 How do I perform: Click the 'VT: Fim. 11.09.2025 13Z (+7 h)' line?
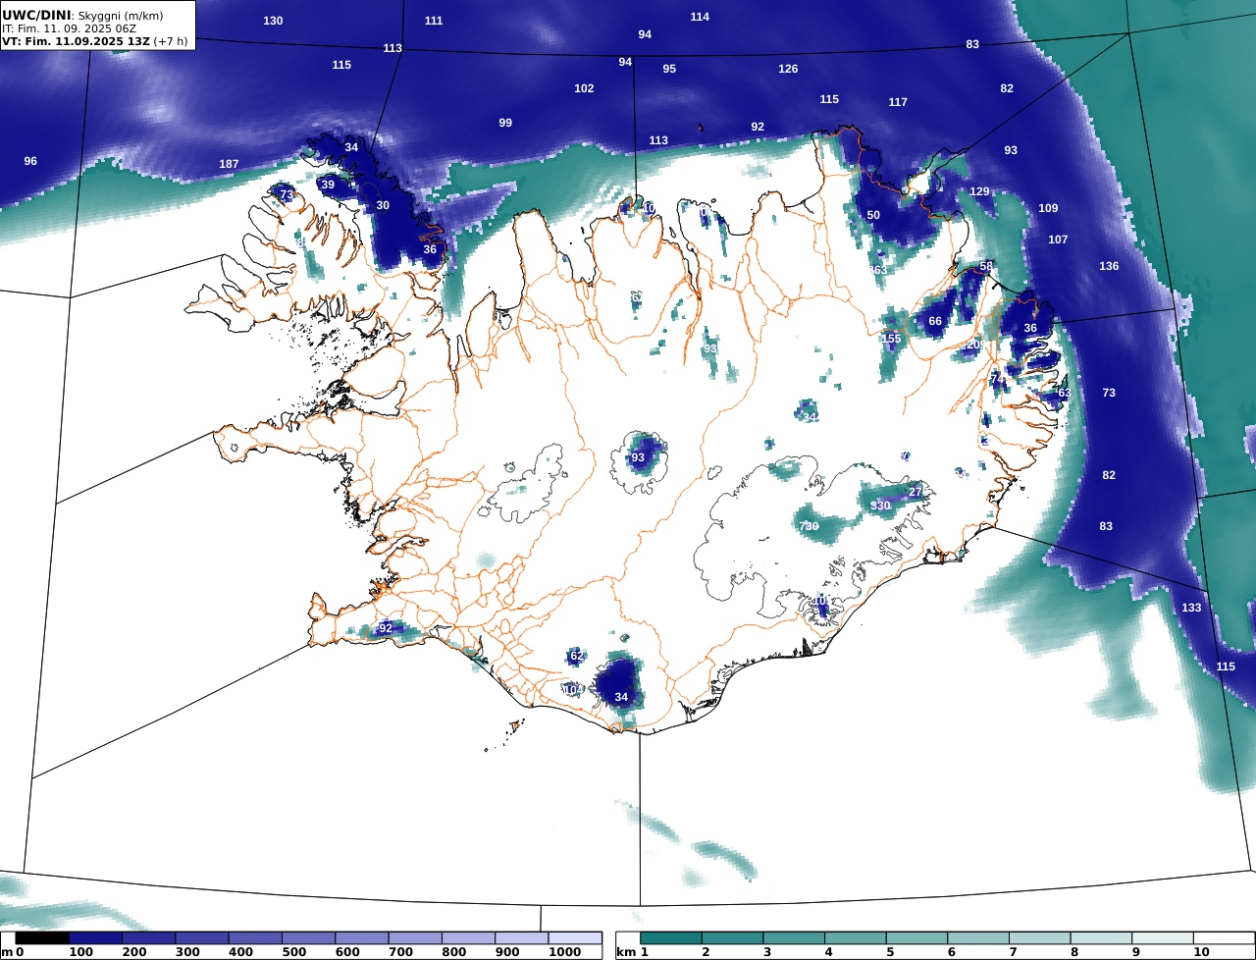point(95,41)
